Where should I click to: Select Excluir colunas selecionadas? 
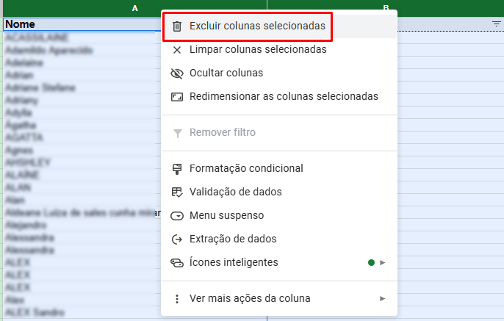tap(257, 26)
